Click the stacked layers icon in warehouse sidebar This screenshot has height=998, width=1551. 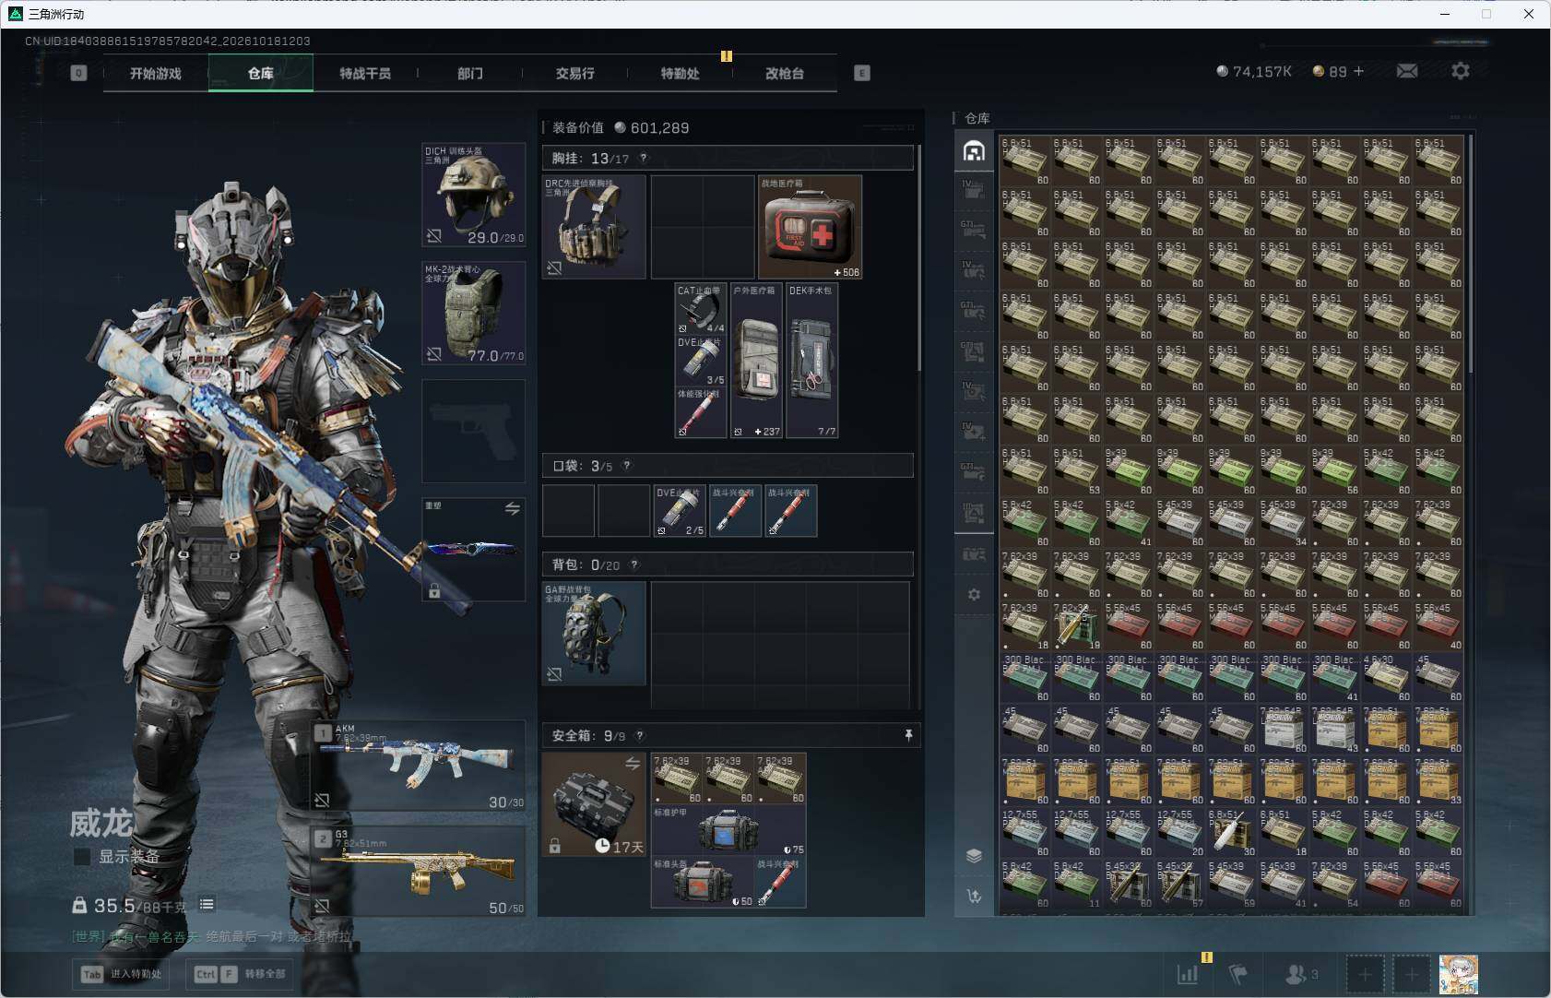coord(974,855)
